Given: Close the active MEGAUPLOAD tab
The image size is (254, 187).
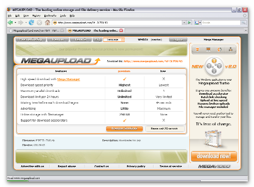Looking at the screenshot, I should [121, 31].
